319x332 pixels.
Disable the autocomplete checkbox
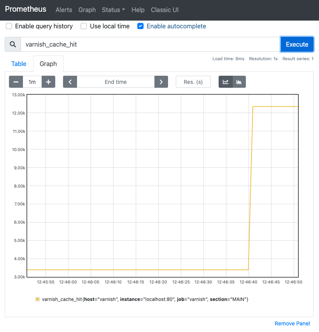tap(140, 26)
